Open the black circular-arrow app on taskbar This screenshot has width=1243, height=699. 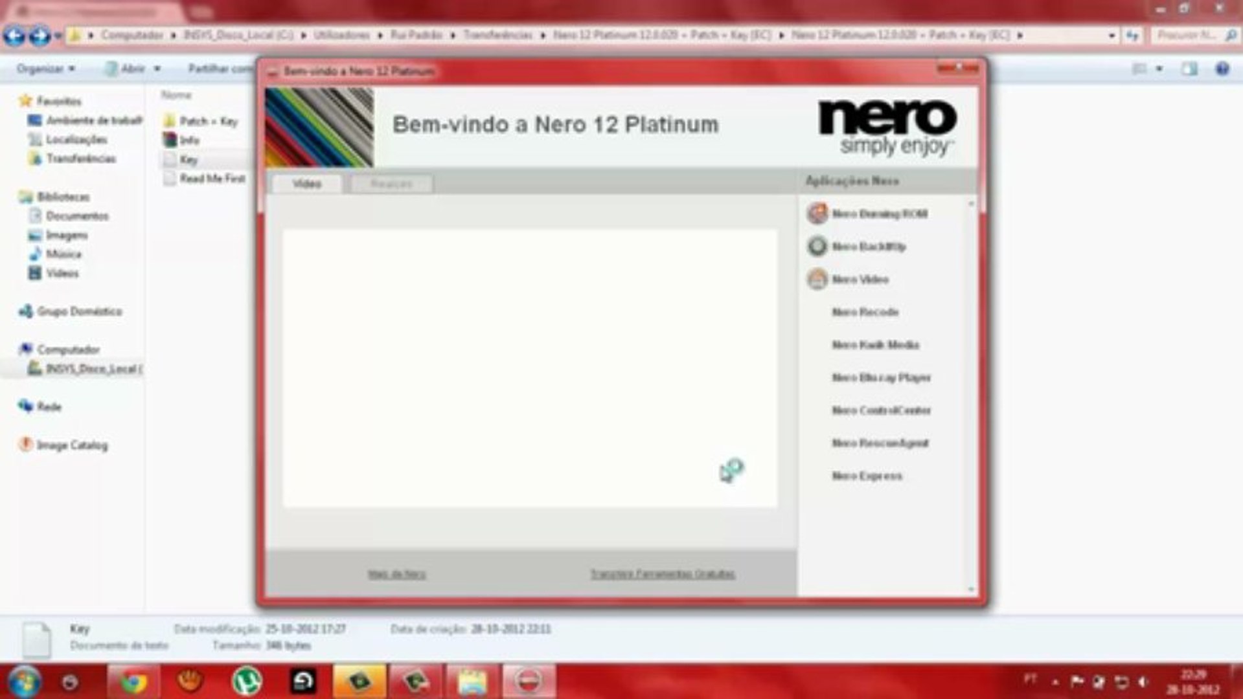click(302, 682)
